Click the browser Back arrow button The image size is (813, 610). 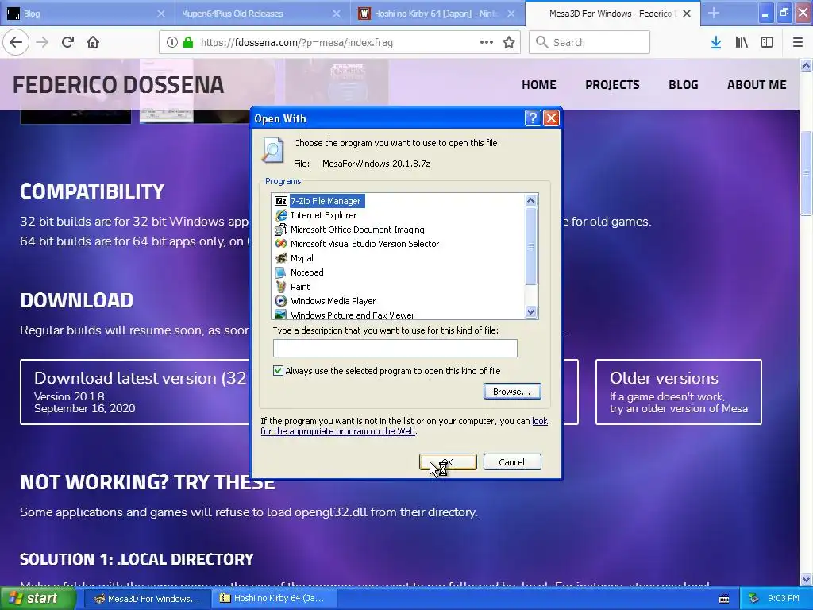coord(16,42)
